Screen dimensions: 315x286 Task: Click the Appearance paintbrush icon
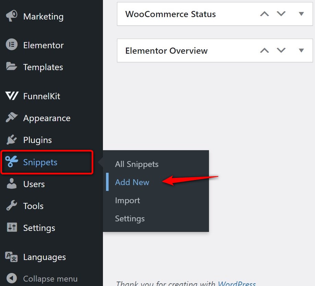pos(12,118)
